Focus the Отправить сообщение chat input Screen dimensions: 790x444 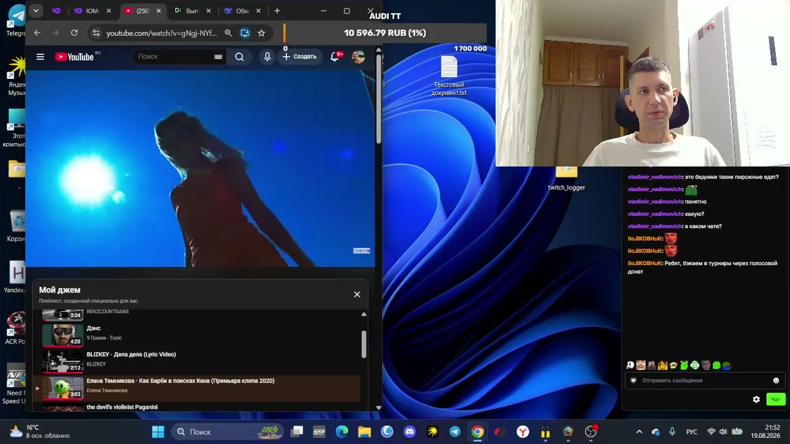pyautogui.click(x=705, y=380)
